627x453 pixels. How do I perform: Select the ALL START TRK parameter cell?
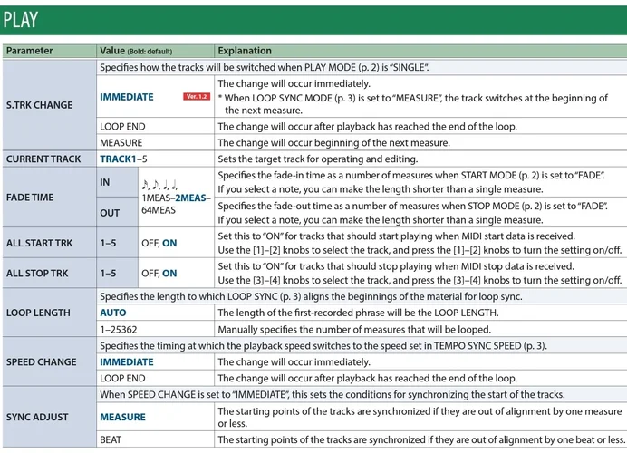pyautogui.click(x=49, y=243)
